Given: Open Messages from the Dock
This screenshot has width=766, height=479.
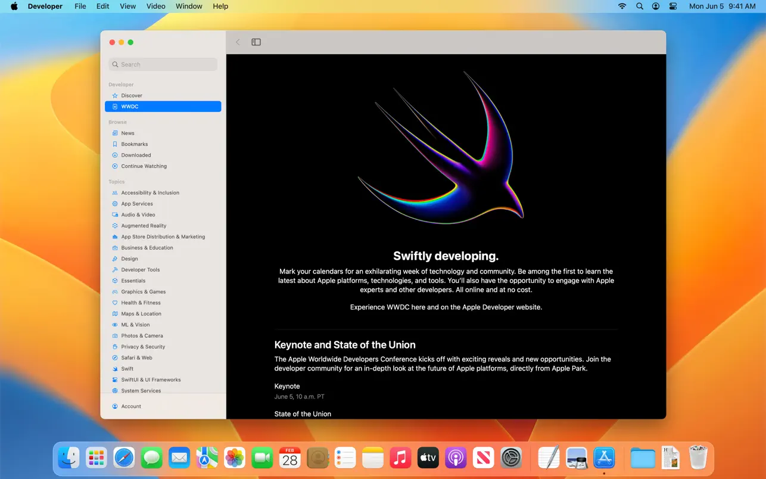Looking at the screenshot, I should click(152, 458).
